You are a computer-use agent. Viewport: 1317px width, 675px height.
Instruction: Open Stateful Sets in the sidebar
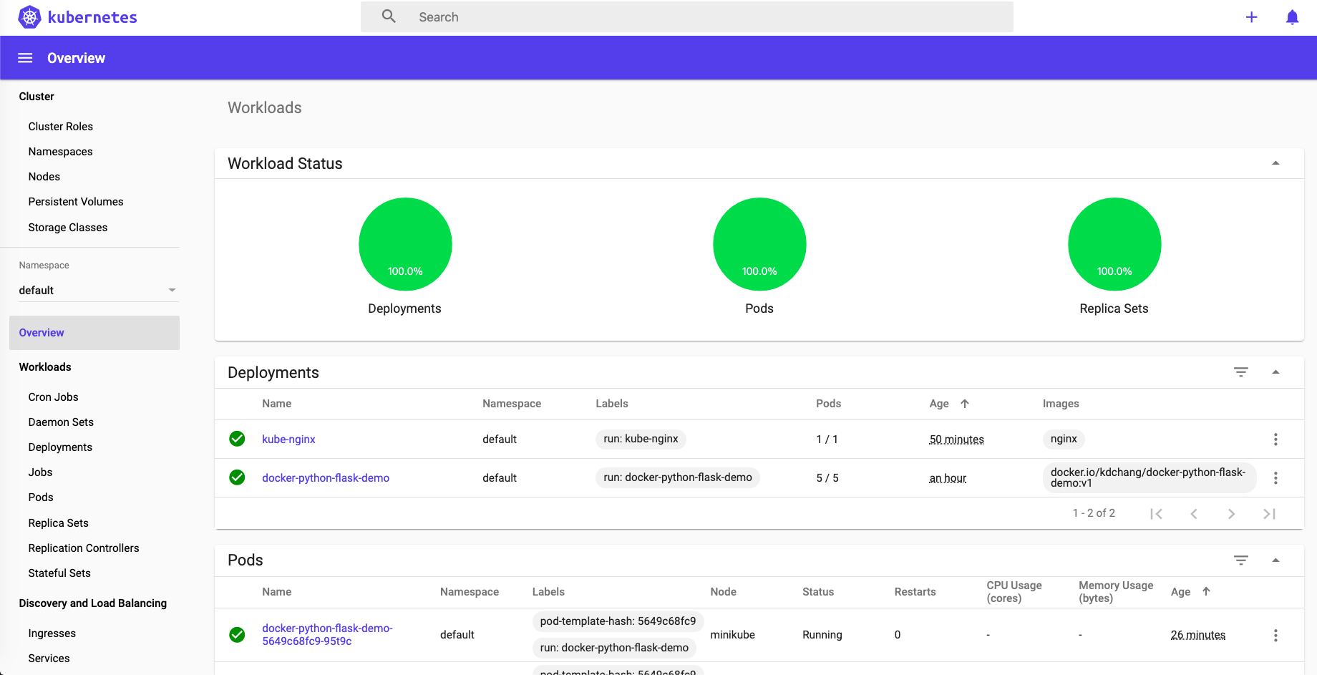pyautogui.click(x=59, y=573)
